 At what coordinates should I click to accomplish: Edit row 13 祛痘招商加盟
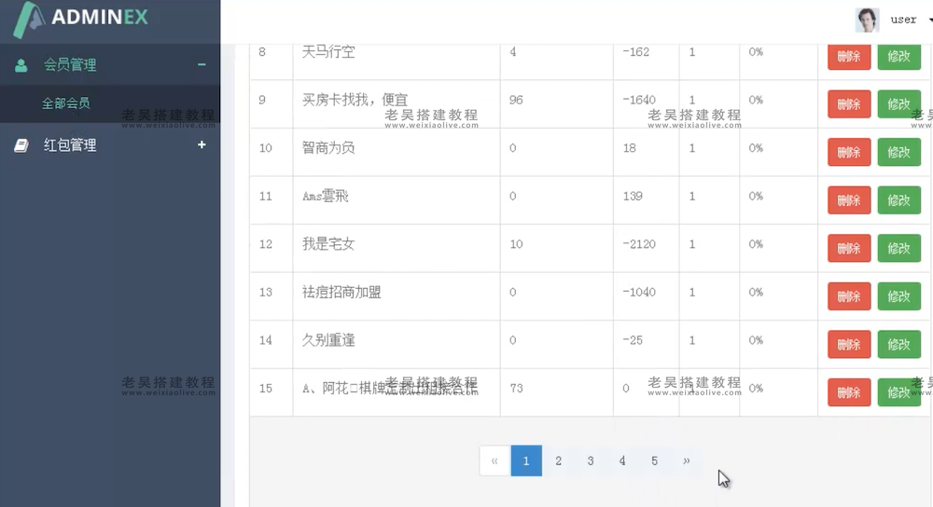899,296
